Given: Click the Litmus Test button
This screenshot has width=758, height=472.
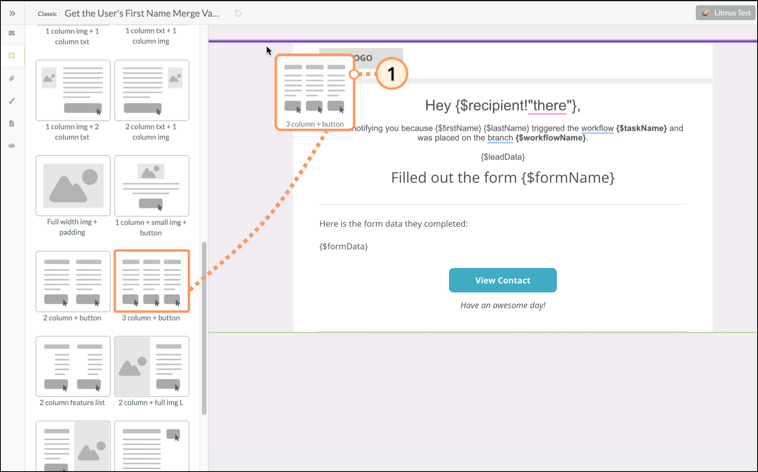Looking at the screenshot, I should click(x=726, y=13).
